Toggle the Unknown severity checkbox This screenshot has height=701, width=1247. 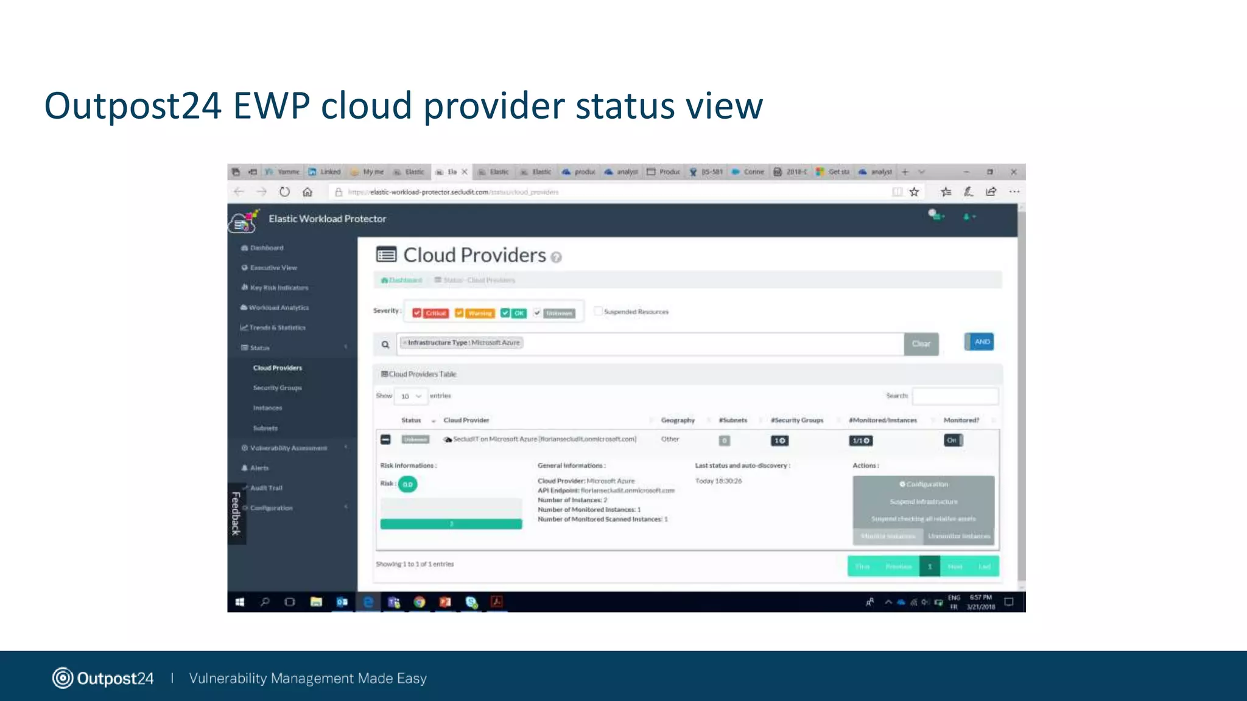coord(537,313)
